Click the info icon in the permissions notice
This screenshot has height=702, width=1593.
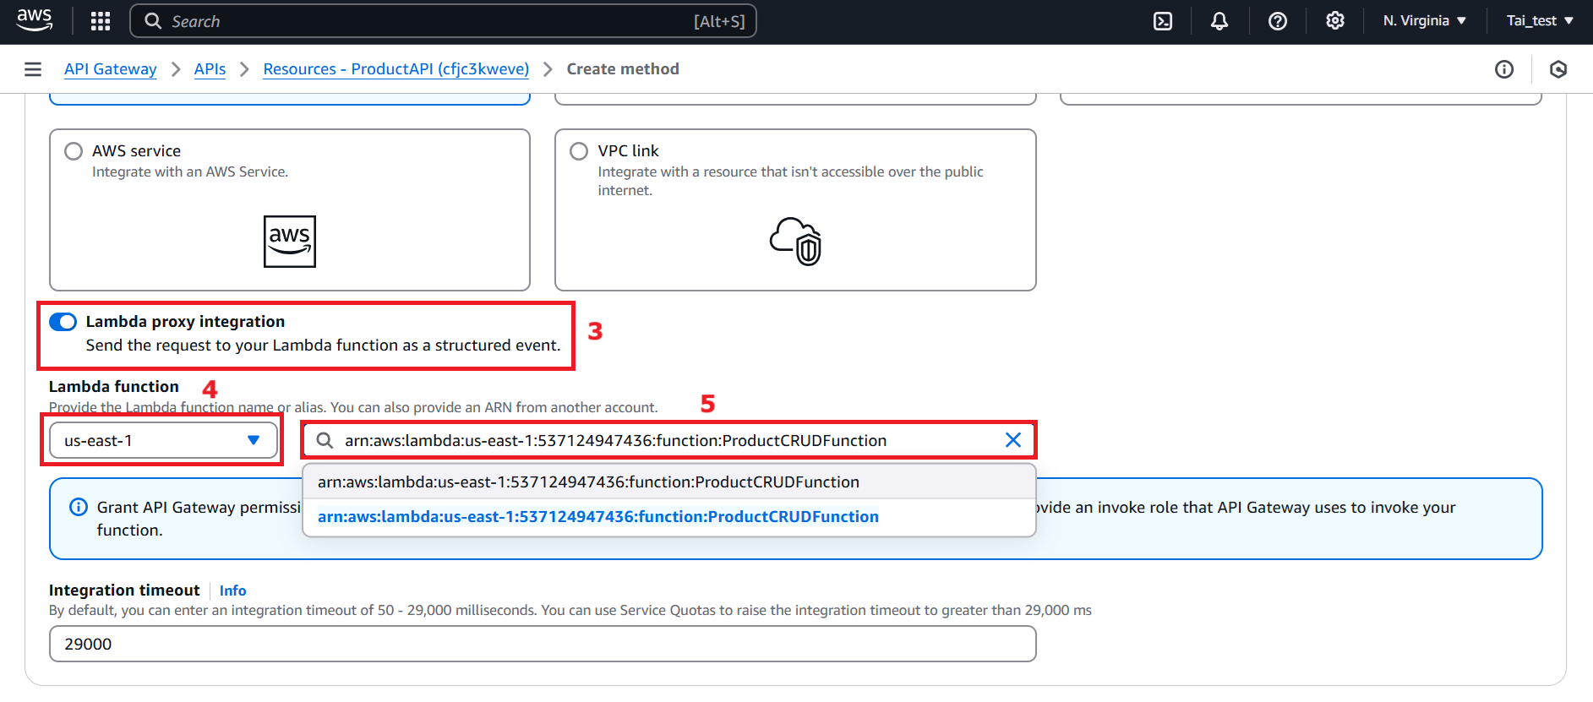tap(79, 507)
